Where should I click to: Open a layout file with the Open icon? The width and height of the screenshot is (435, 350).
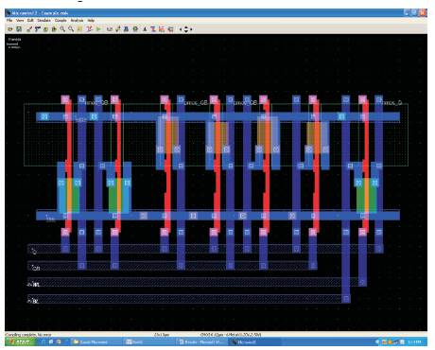tap(10, 29)
